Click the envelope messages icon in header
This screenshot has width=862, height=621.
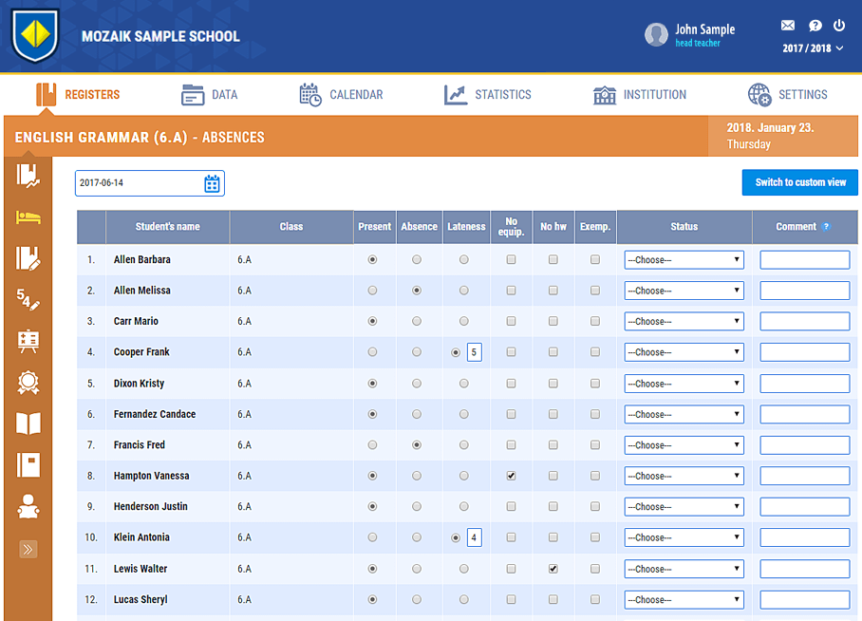tap(787, 26)
